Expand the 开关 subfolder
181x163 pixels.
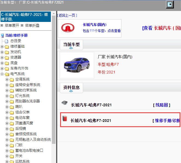tap(7, 156)
